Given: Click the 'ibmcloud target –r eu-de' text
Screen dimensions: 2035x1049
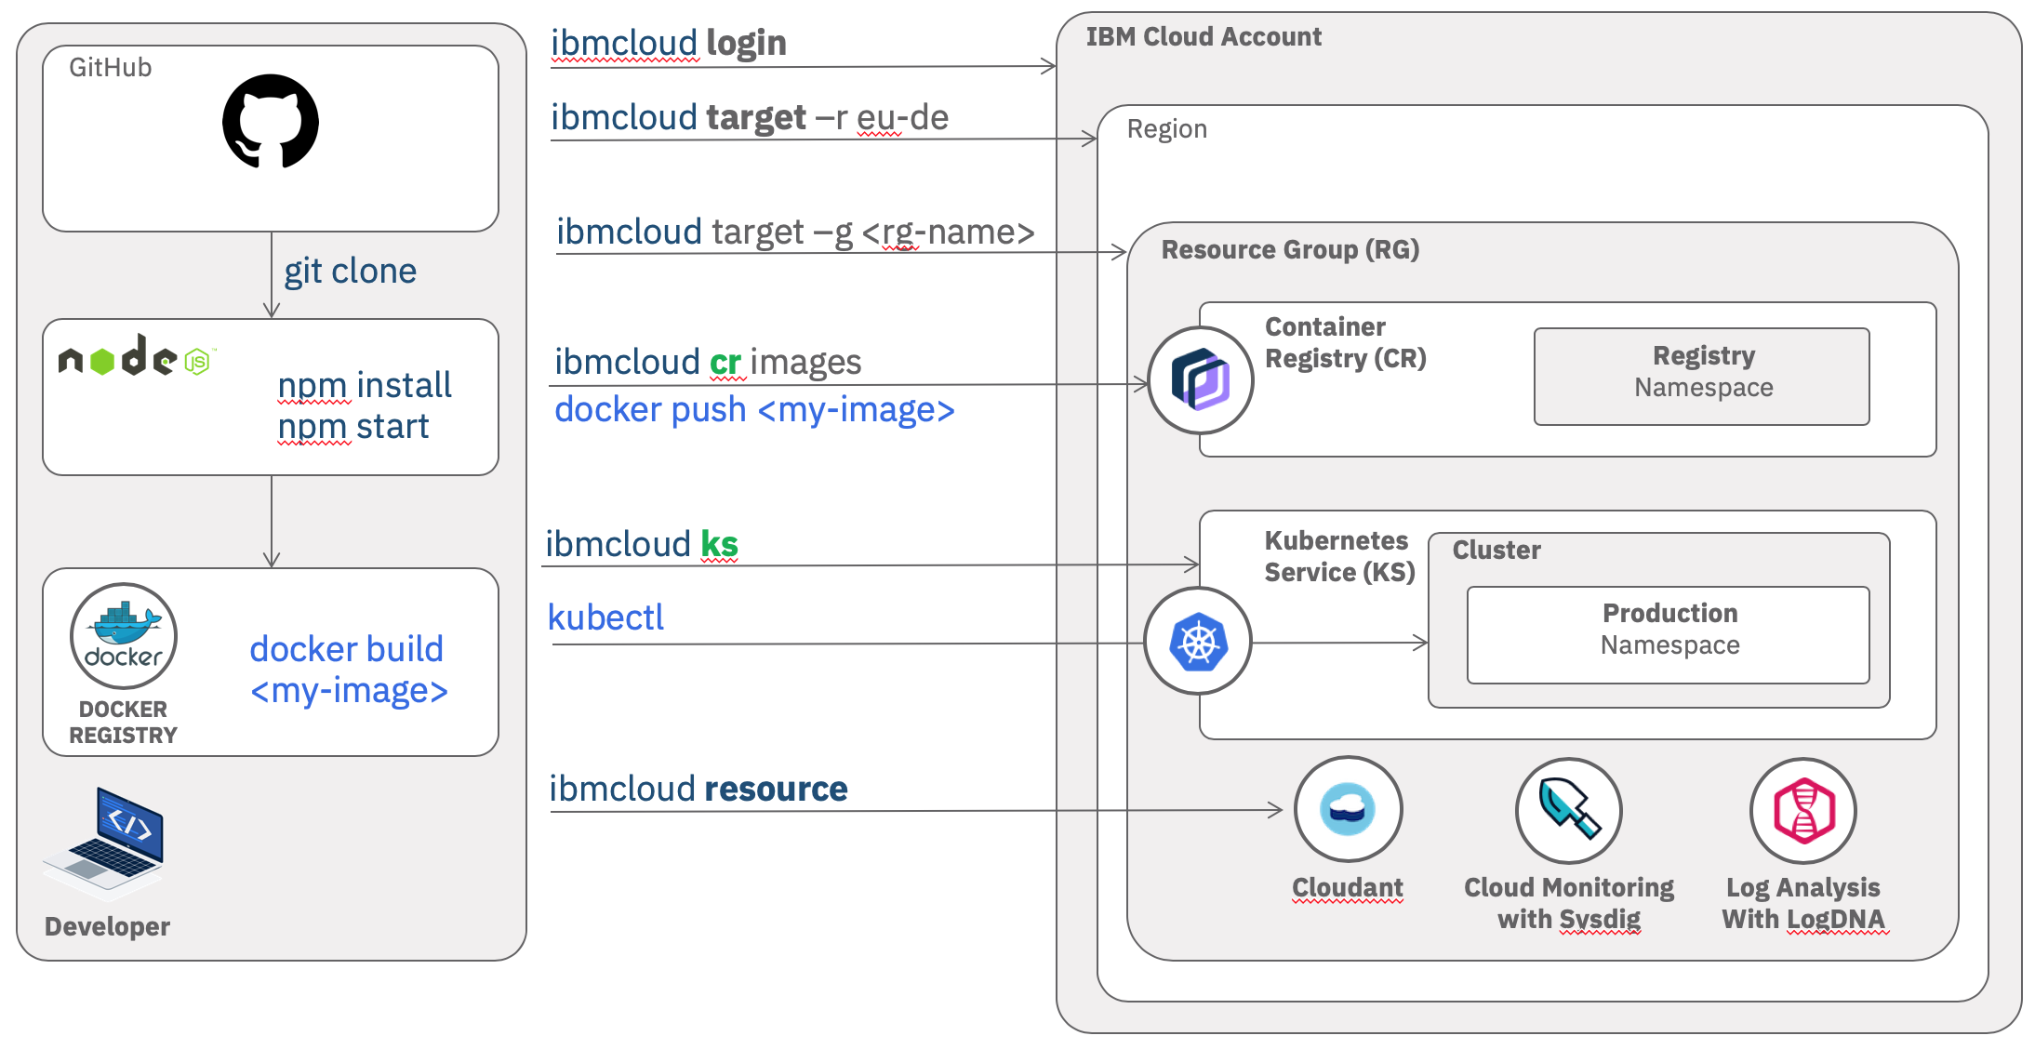Looking at the screenshot, I should (750, 117).
